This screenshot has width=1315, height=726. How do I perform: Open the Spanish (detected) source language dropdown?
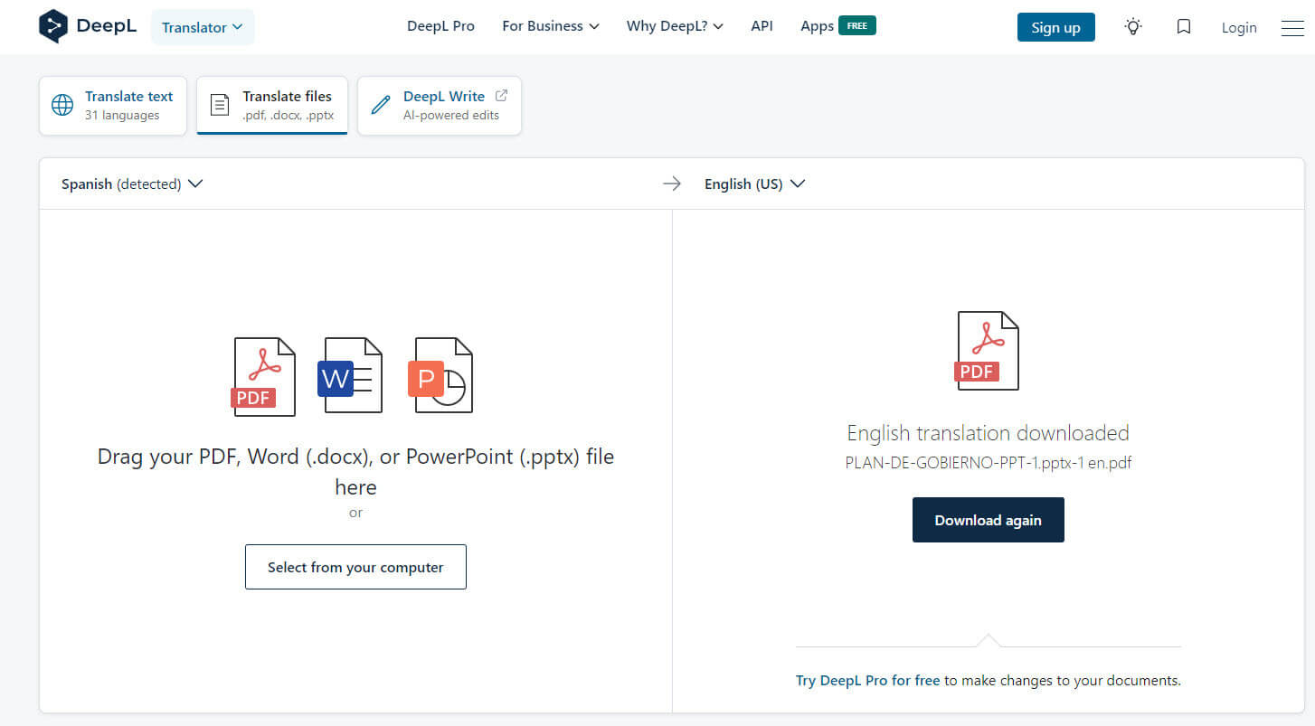click(x=132, y=184)
